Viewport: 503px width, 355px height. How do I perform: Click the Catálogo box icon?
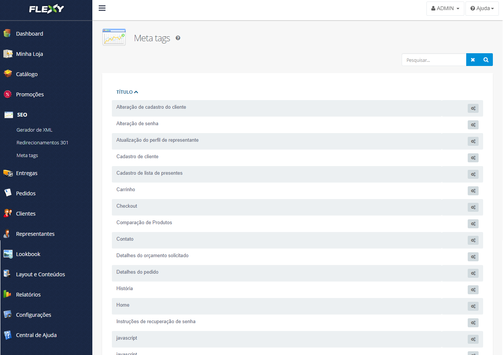[x=8, y=73]
